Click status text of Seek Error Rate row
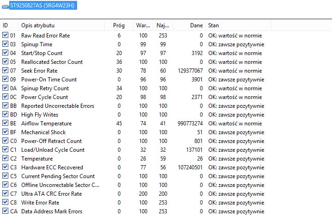The image size is (332, 217). point(235,71)
